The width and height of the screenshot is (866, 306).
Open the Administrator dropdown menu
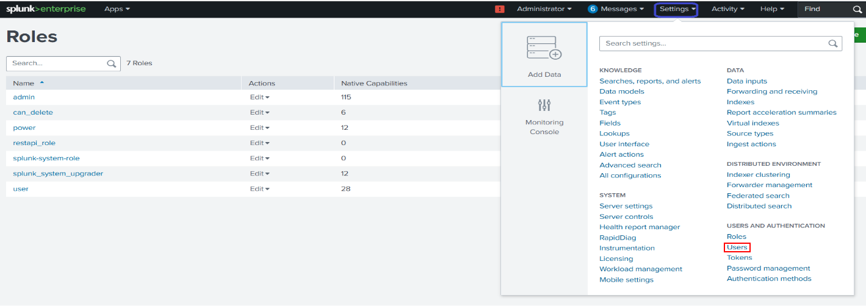tap(544, 9)
